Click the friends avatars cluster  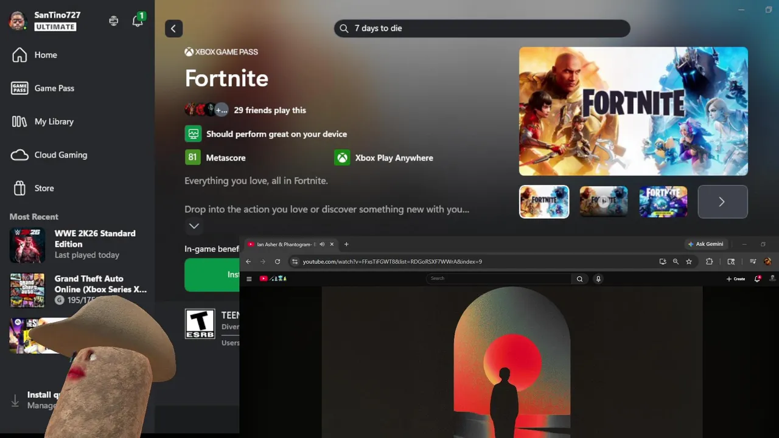click(x=206, y=109)
